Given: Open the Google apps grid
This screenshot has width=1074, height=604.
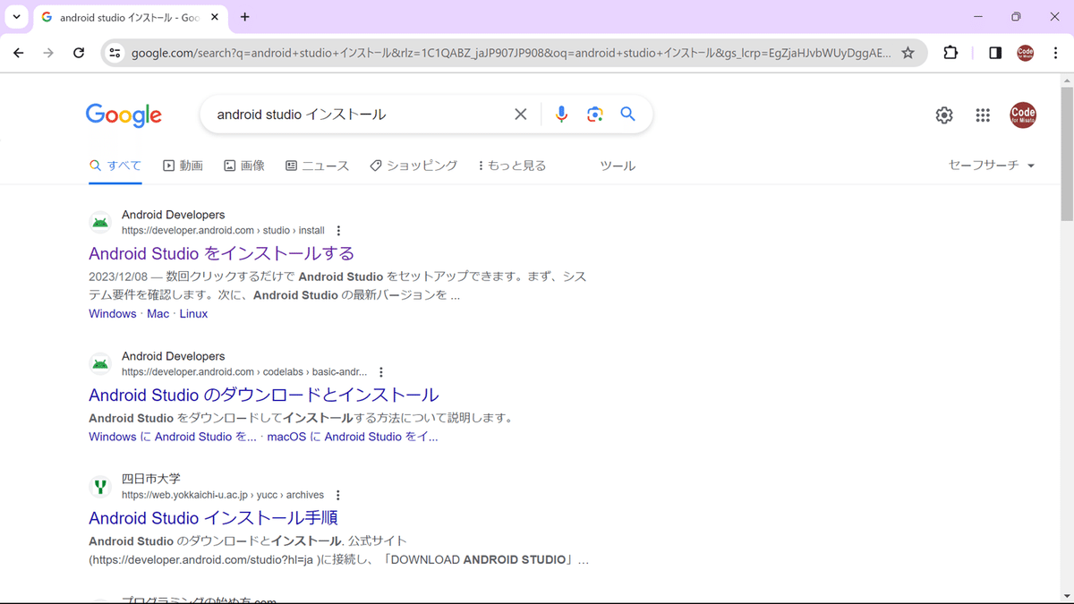Looking at the screenshot, I should point(983,115).
